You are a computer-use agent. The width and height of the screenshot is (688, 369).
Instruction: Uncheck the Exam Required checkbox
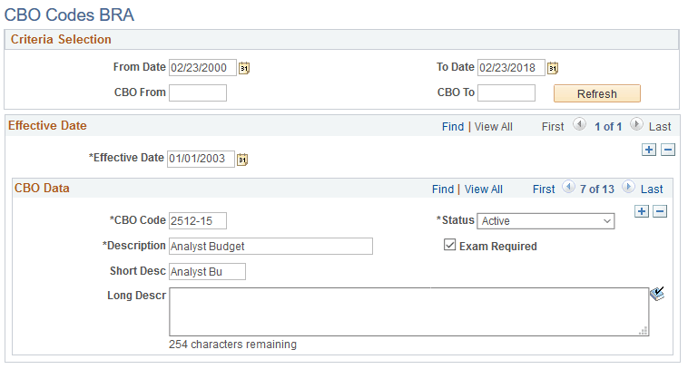coord(449,245)
